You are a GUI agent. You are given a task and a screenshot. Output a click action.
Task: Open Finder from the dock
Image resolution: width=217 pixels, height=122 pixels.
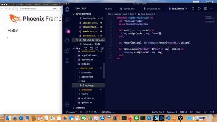(8, 118)
